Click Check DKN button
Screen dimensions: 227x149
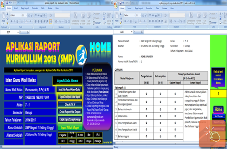[70, 104]
